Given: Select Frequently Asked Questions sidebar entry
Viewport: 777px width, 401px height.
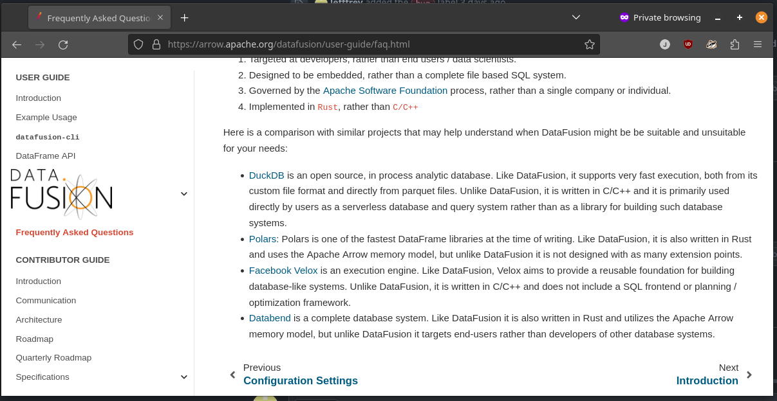Looking at the screenshot, I should click(75, 233).
